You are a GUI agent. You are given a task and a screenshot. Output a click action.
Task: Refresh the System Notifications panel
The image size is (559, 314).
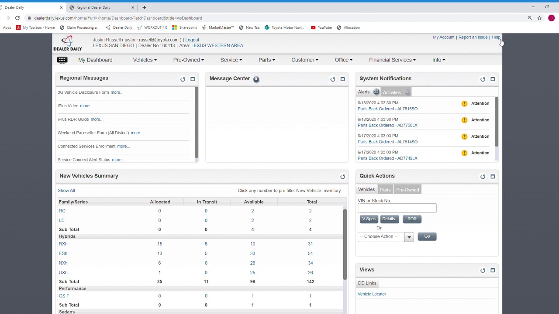(x=483, y=79)
